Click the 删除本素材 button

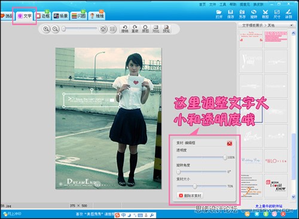tap(190, 196)
